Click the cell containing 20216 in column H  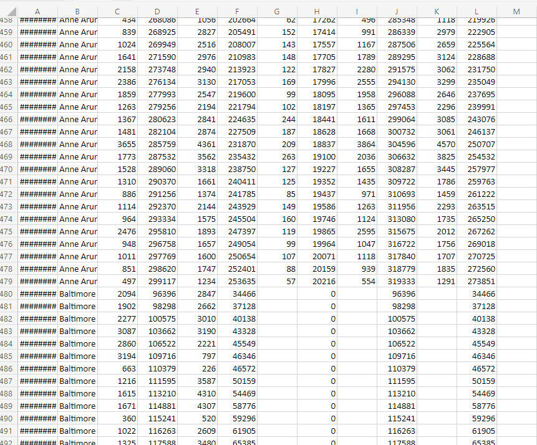tap(316, 281)
